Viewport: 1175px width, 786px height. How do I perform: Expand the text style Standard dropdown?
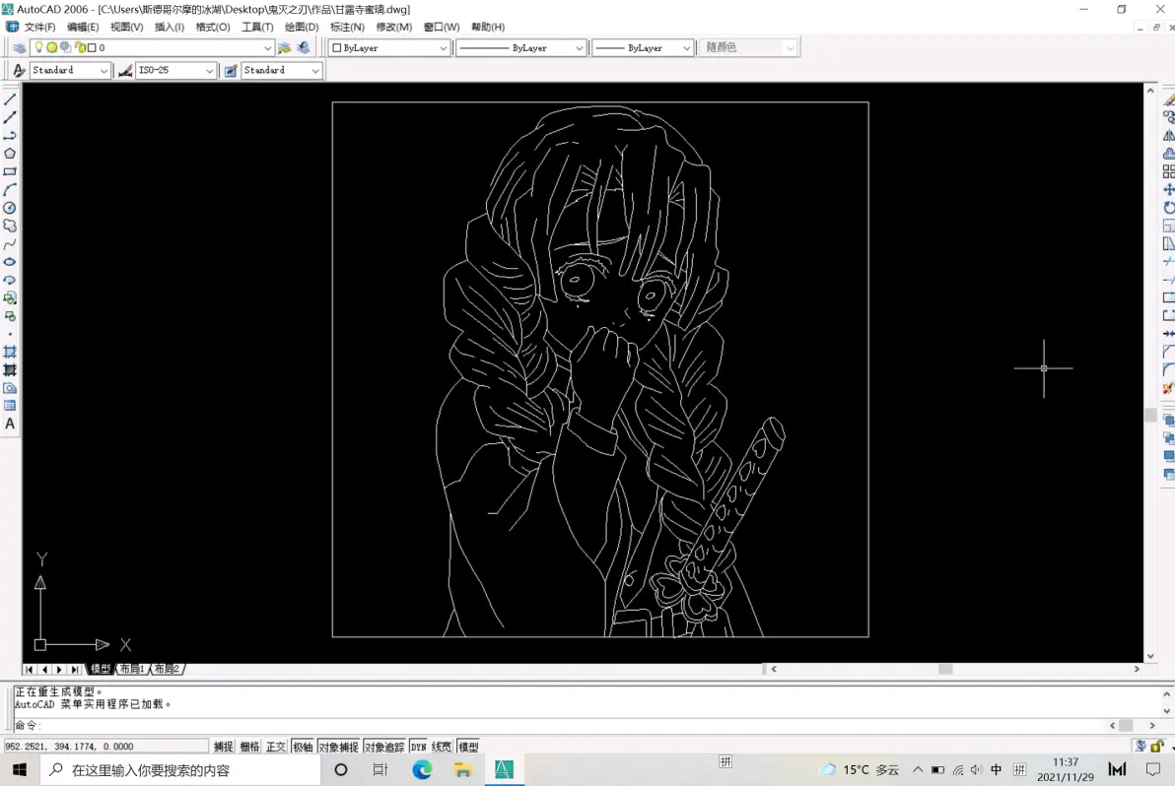[104, 70]
